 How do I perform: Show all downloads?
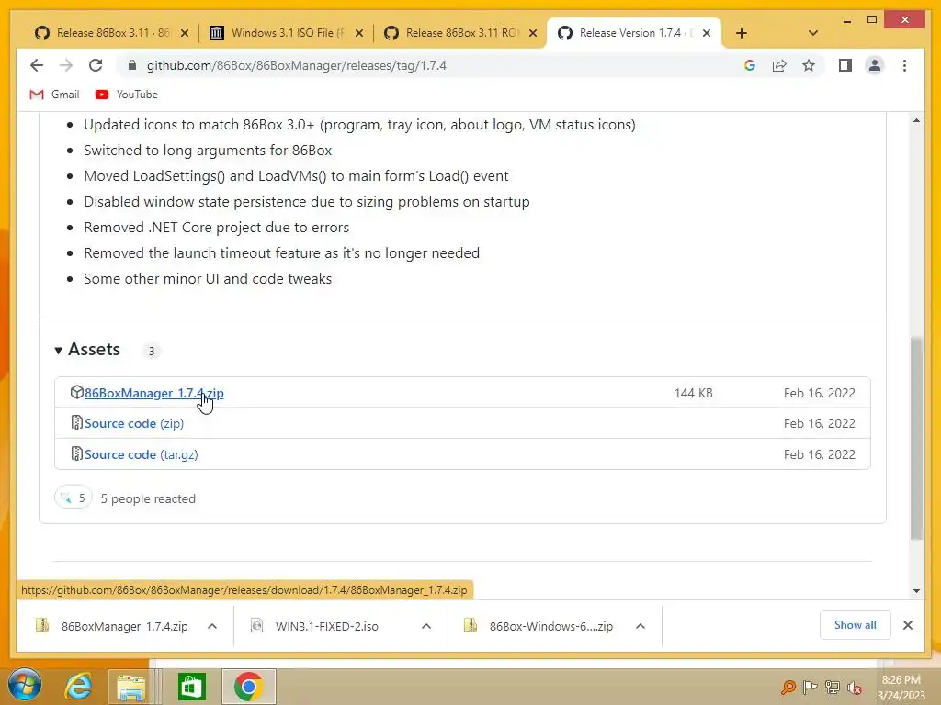[855, 625]
